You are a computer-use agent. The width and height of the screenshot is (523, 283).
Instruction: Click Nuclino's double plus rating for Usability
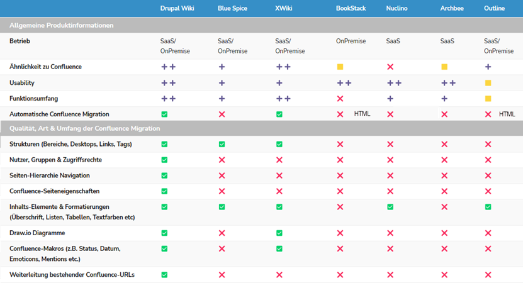[394, 83]
